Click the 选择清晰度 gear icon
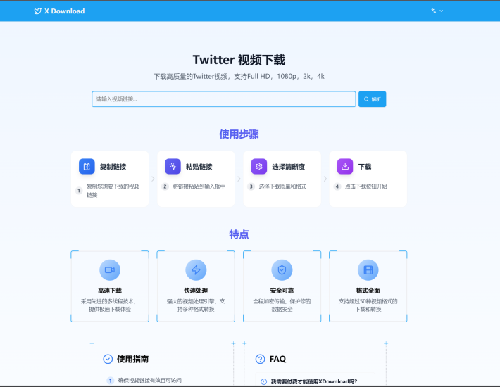 point(259,166)
